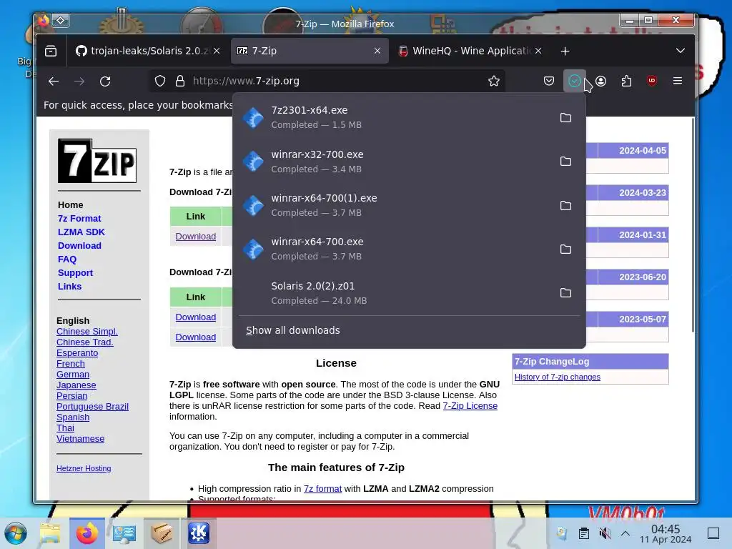Viewport: 732px width, 549px height.
Task: Open the Start menu orb
Action: (16, 533)
